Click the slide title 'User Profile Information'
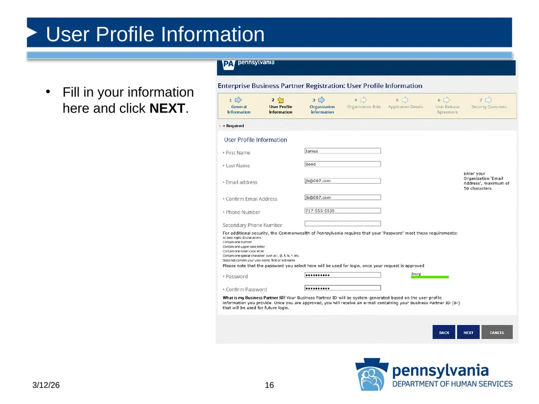The image size is (539, 404). click(x=155, y=34)
